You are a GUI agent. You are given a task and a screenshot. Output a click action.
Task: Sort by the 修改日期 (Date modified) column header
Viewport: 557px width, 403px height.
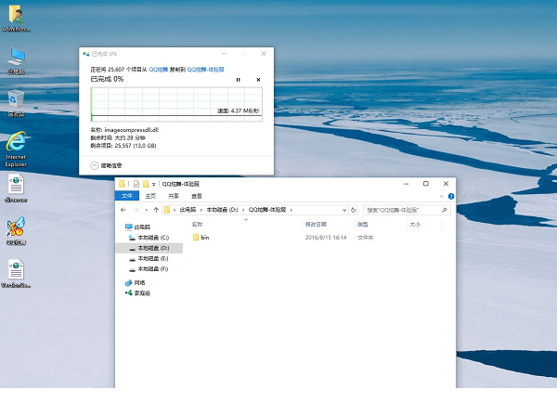point(316,224)
